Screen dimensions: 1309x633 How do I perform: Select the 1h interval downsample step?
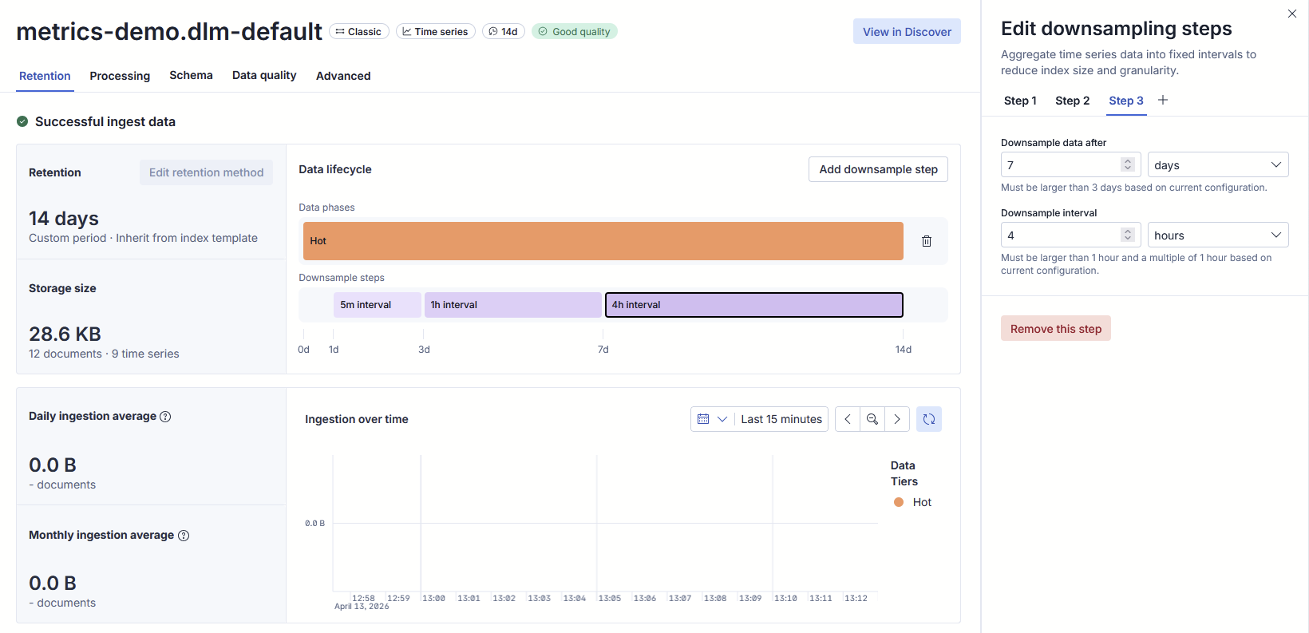click(x=512, y=305)
